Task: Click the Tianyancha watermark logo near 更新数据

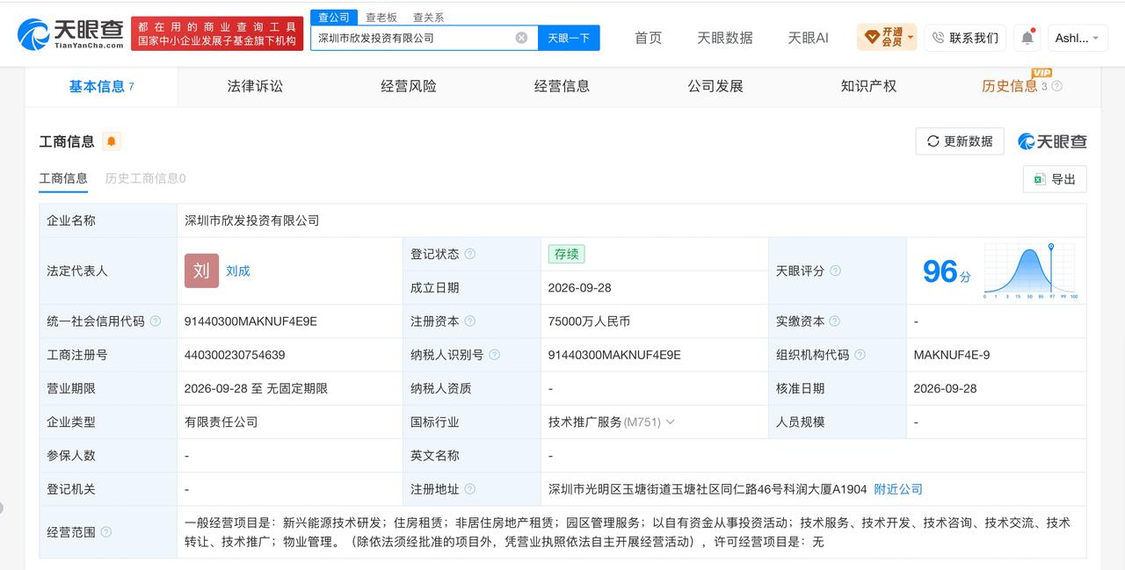Action: coord(1053,141)
